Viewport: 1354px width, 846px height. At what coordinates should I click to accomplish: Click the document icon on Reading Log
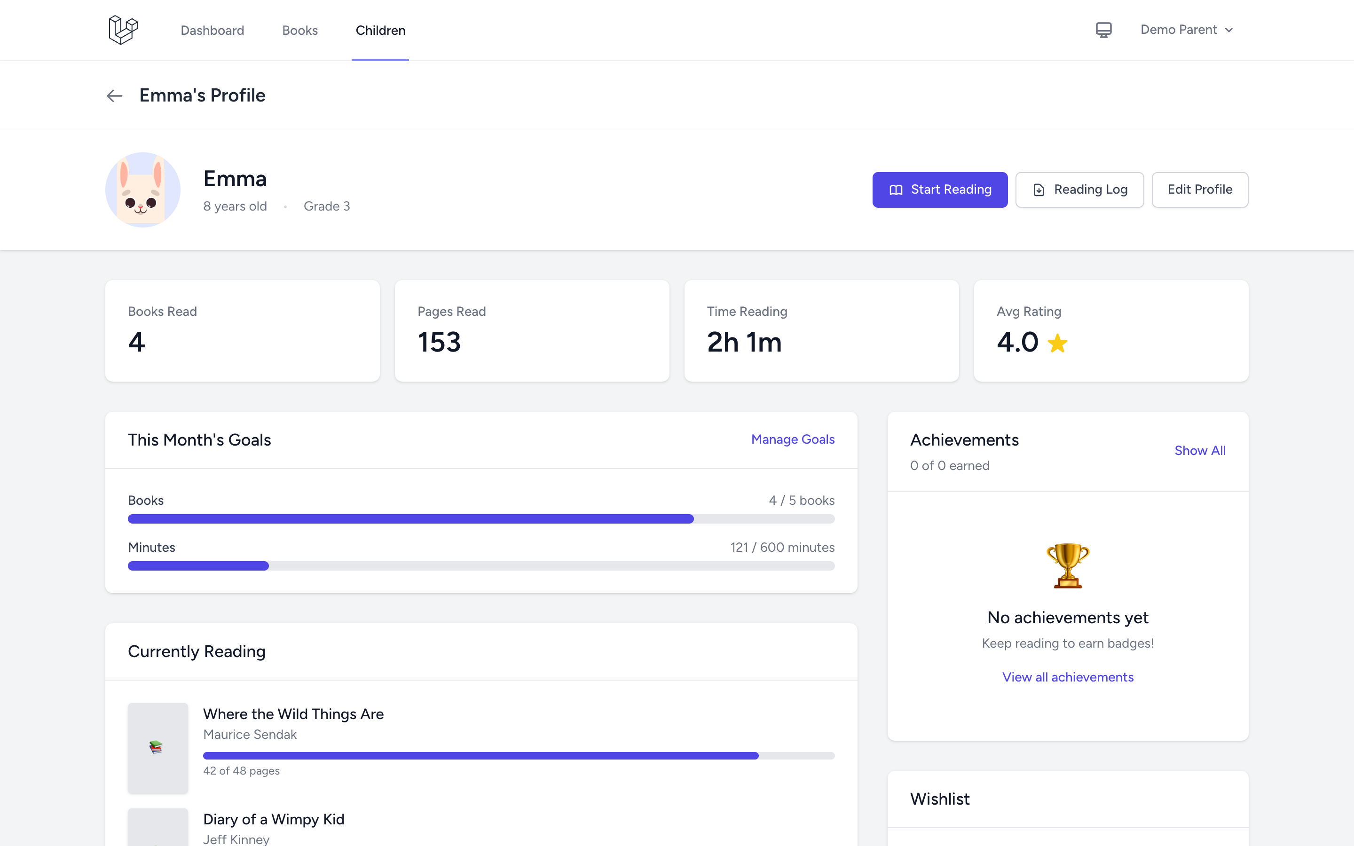click(x=1039, y=190)
